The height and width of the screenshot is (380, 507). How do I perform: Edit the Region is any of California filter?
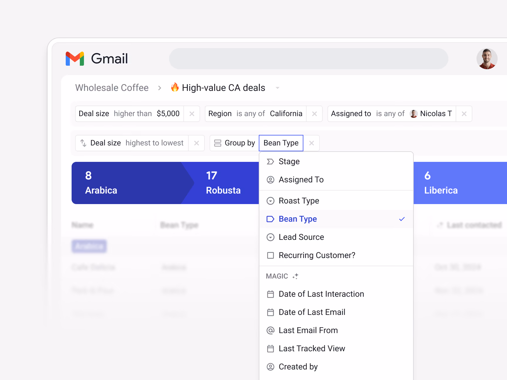pos(256,114)
